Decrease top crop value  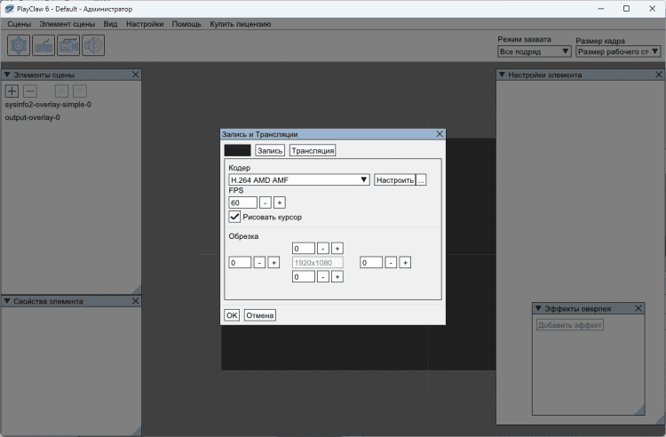point(323,249)
